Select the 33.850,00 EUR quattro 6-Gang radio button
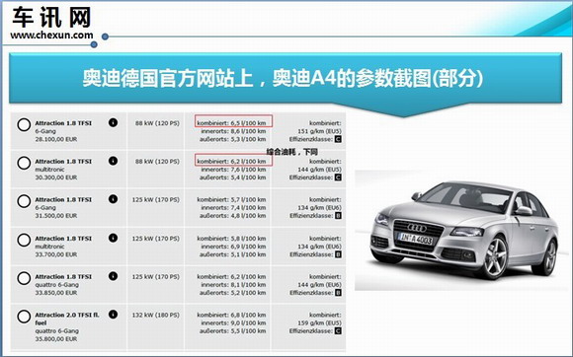Screen dimensions: 573x357 24,278
